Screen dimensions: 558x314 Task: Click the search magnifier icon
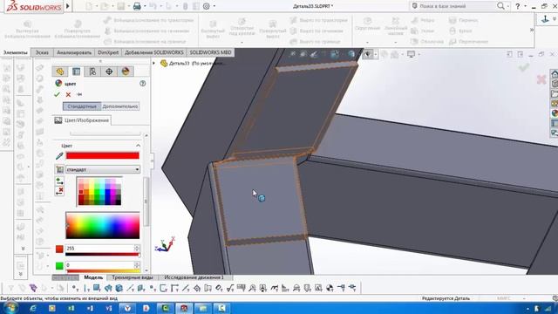tap(500, 6)
